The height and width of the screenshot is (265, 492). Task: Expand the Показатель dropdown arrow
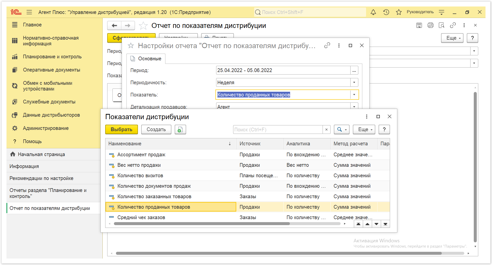[x=354, y=95]
